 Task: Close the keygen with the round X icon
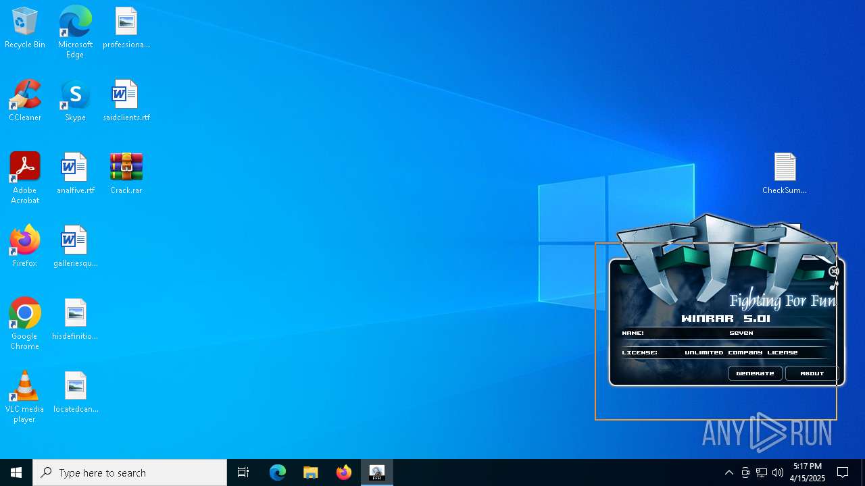coord(834,271)
